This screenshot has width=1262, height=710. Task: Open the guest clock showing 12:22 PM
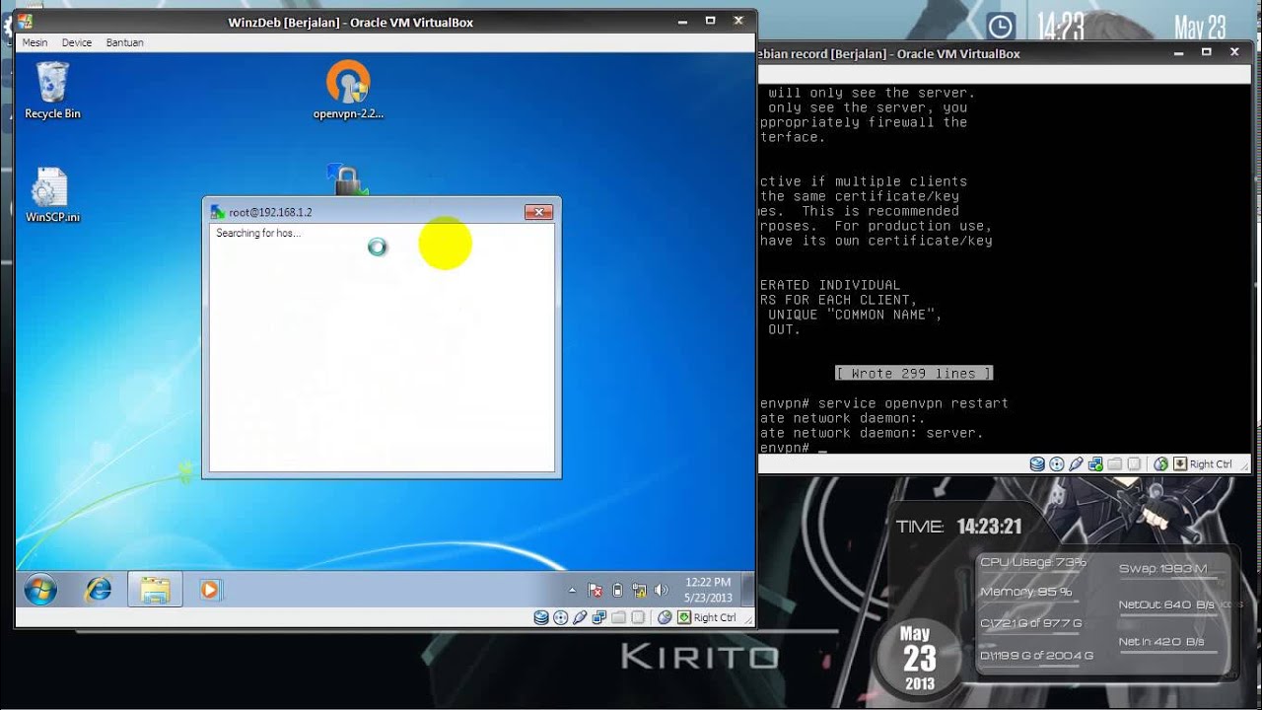click(x=708, y=590)
